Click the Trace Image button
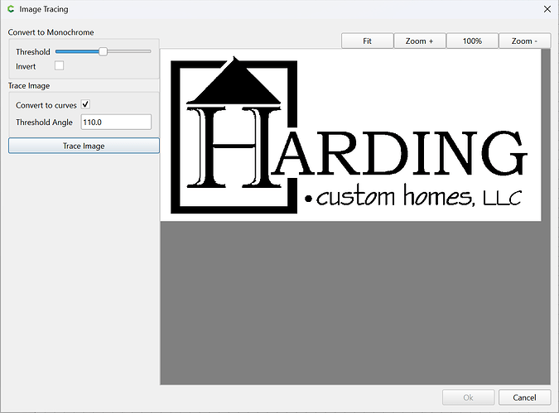 (x=84, y=146)
